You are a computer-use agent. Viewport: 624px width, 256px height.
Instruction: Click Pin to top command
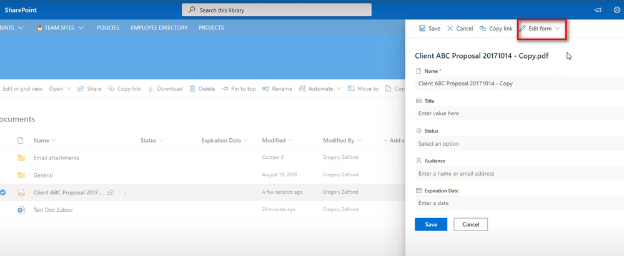point(239,89)
